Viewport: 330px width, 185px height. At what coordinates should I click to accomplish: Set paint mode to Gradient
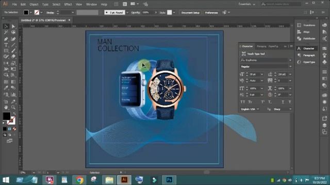(10, 129)
